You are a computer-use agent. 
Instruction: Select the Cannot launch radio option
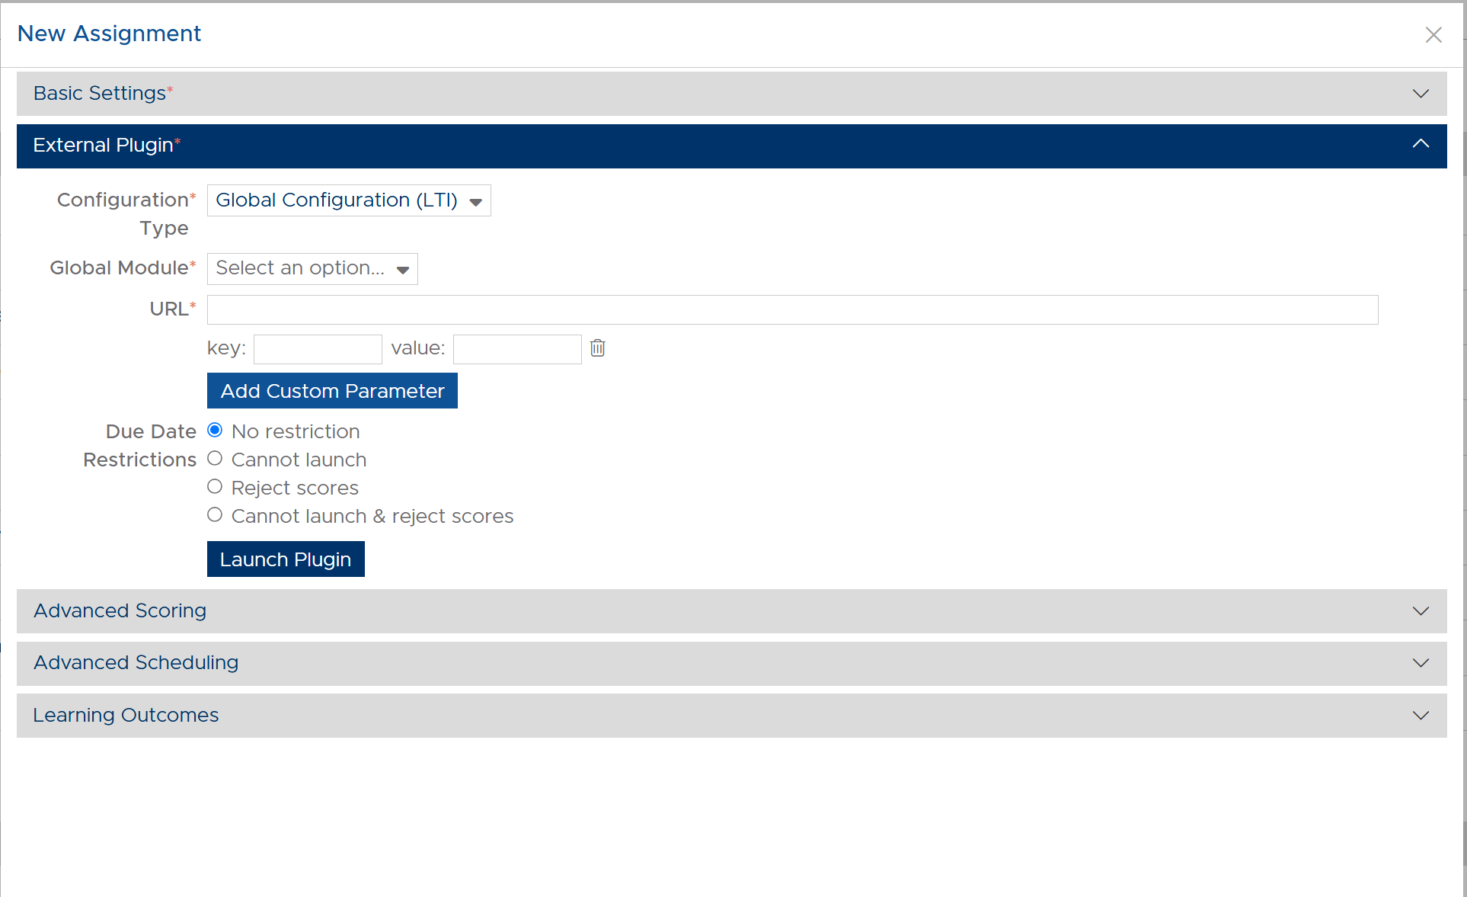tap(215, 459)
